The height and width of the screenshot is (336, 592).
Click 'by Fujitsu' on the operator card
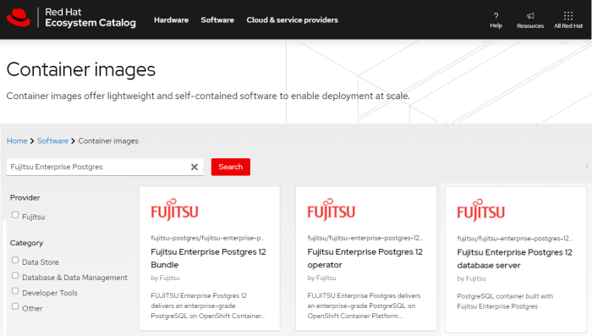[x=321, y=278]
